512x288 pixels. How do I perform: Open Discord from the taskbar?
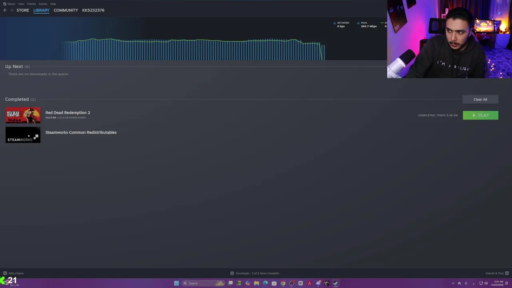point(318,283)
